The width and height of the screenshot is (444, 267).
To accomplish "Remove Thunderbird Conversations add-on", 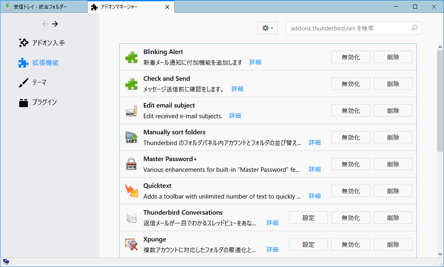I will pyautogui.click(x=393, y=218).
